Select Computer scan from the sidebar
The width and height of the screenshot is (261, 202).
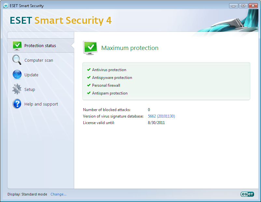pos(38,60)
